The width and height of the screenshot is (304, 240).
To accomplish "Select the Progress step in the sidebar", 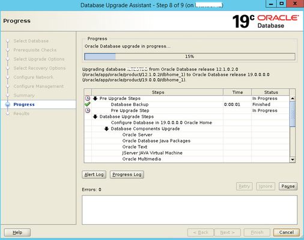I will [x=24, y=105].
